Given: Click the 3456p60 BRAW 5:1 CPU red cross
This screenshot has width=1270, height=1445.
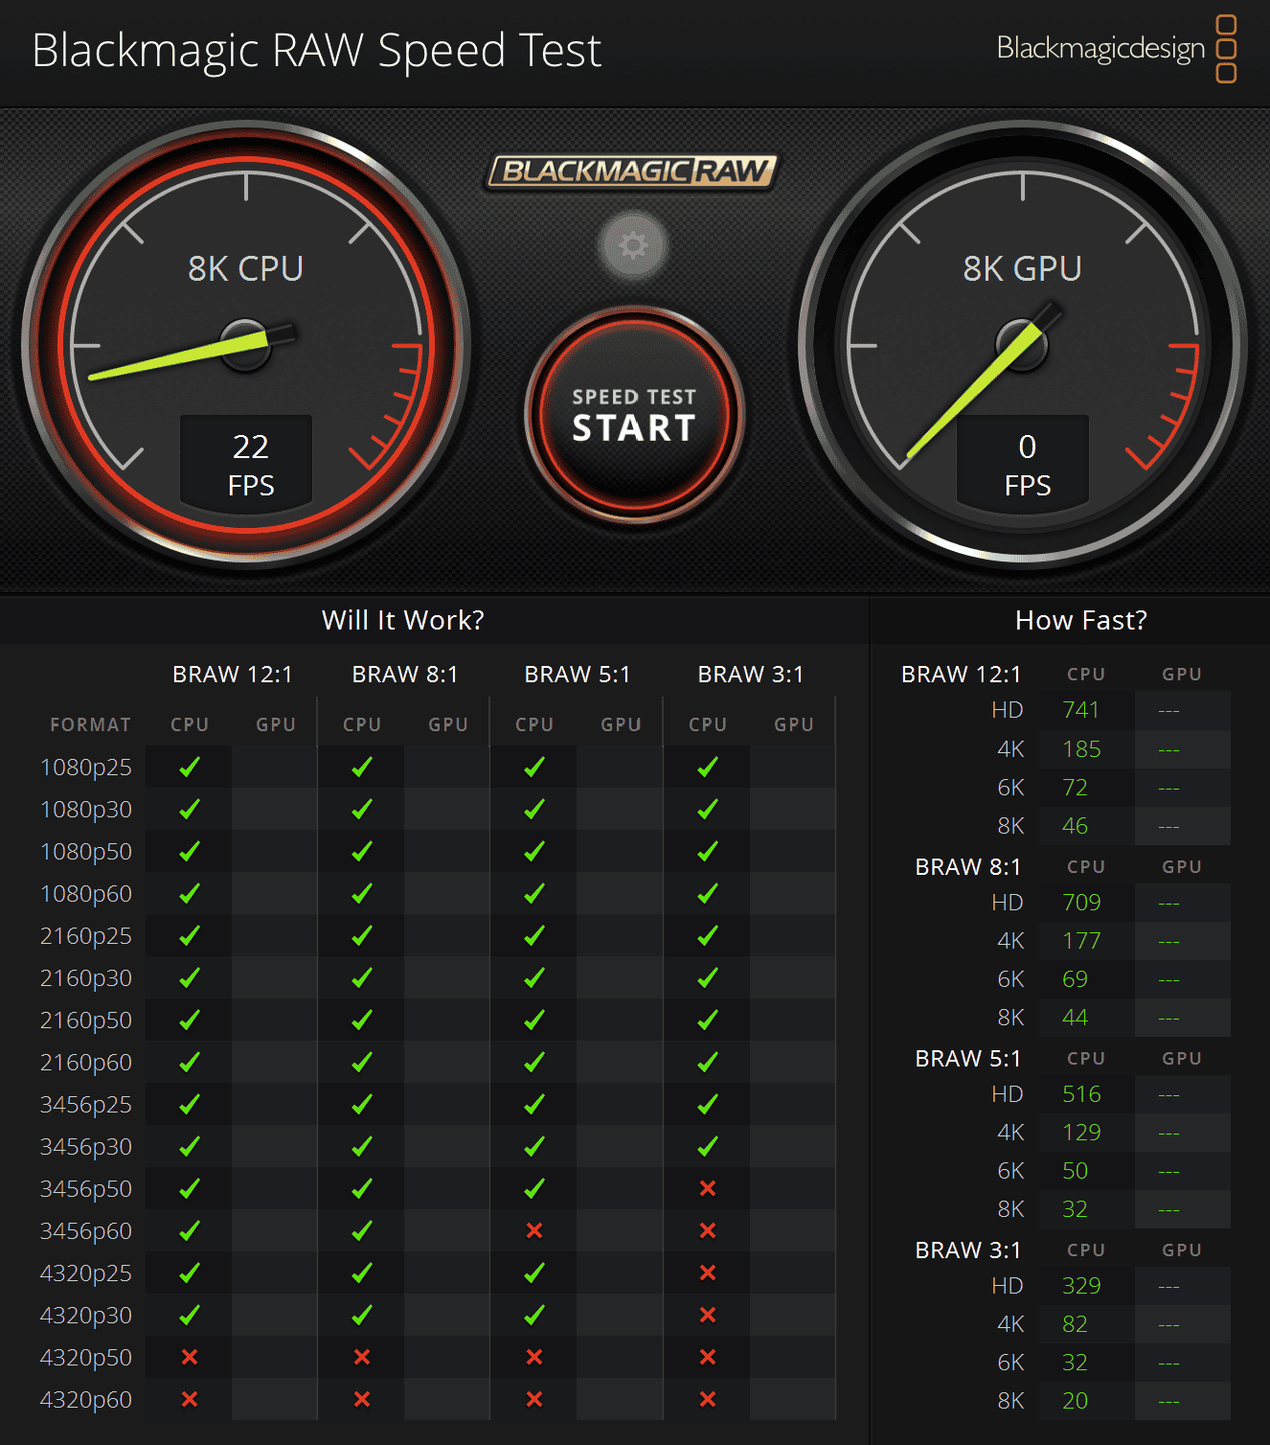Looking at the screenshot, I should tap(534, 1230).
